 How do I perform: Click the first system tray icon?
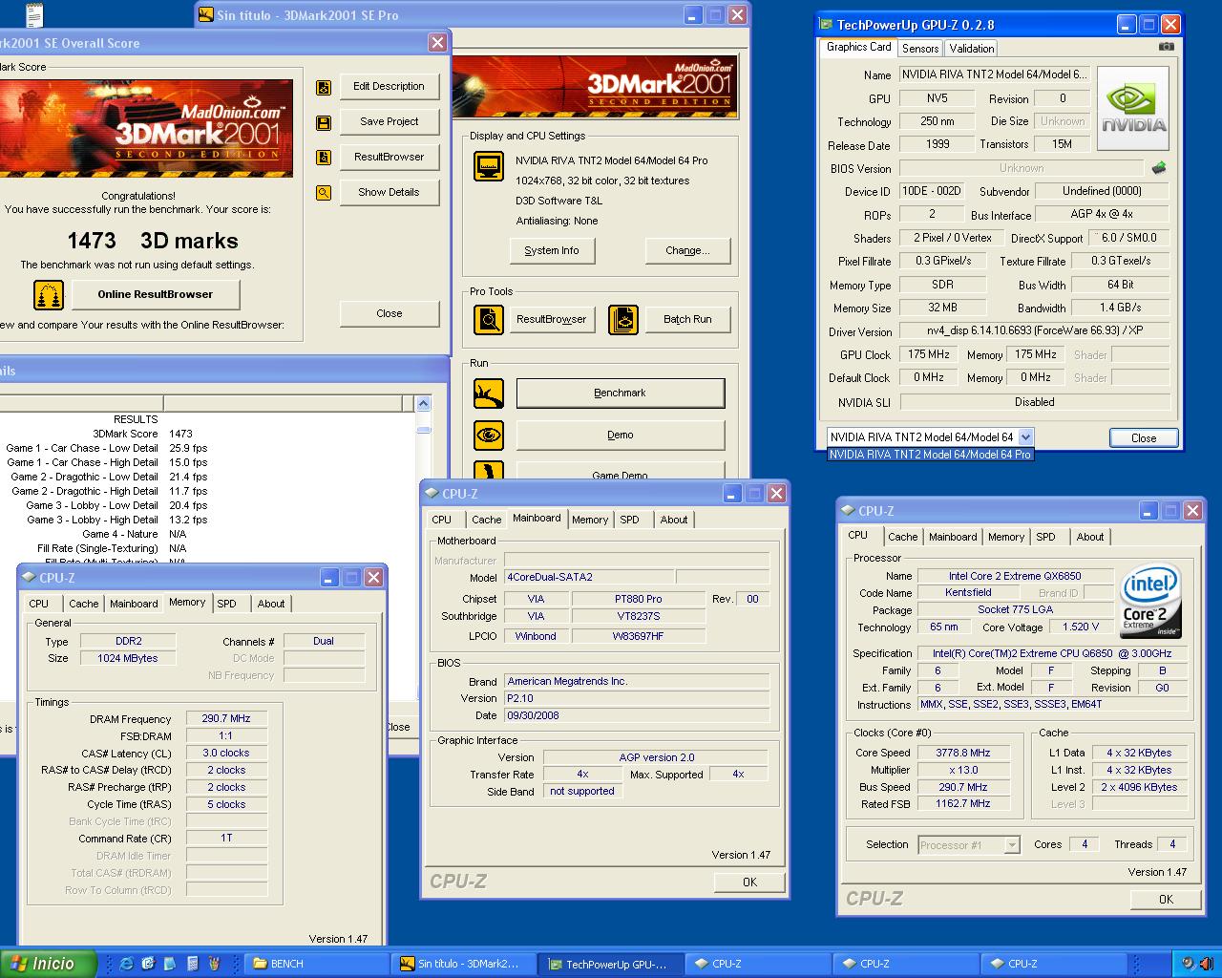tap(1189, 964)
